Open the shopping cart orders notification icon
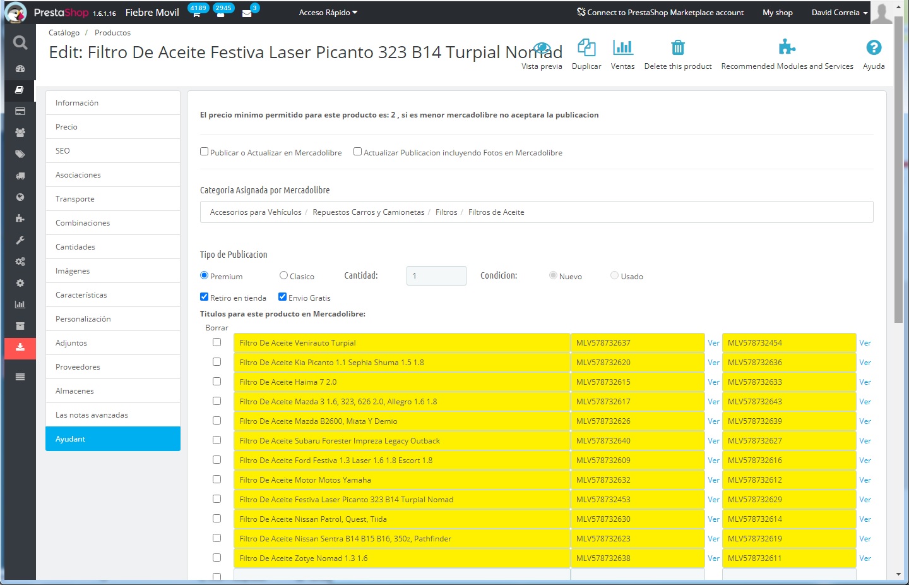 [196, 13]
